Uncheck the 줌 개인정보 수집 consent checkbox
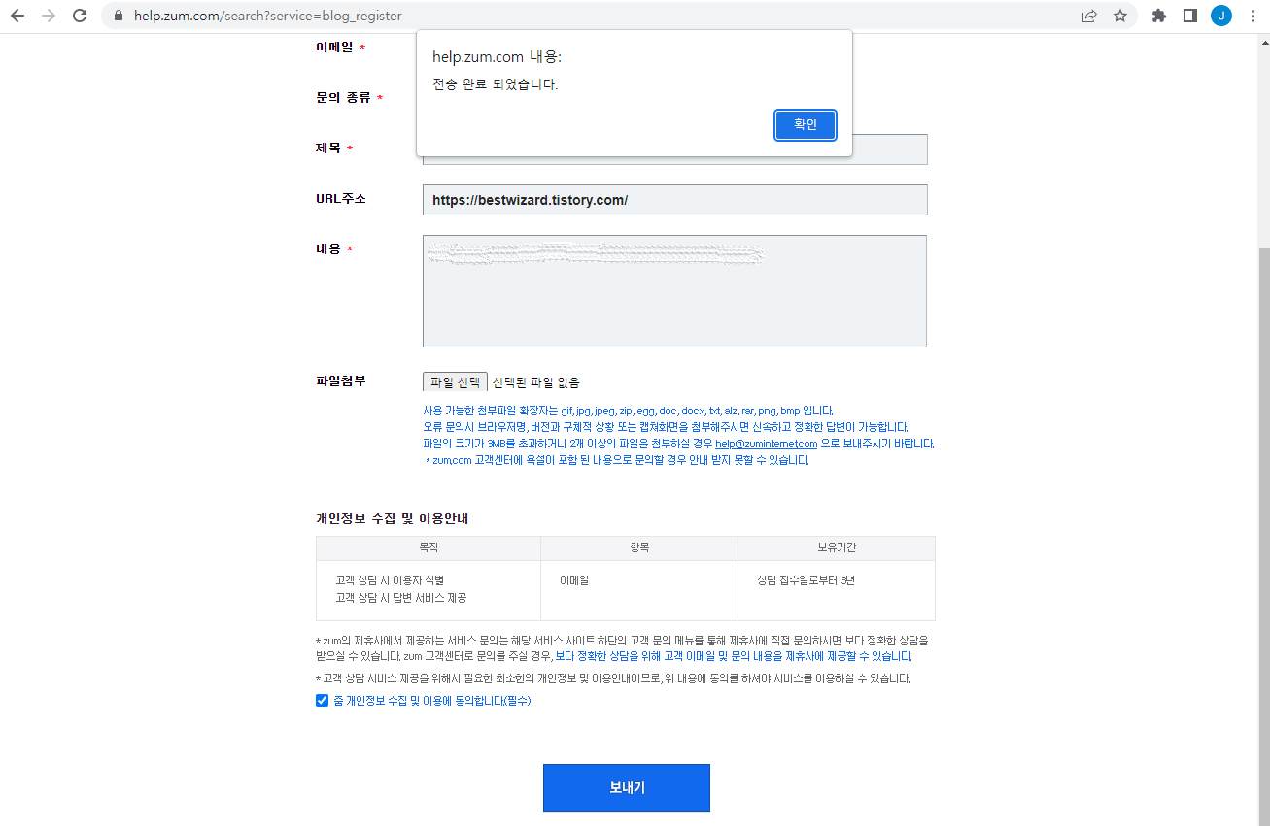The image size is (1270, 826). click(322, 700)
